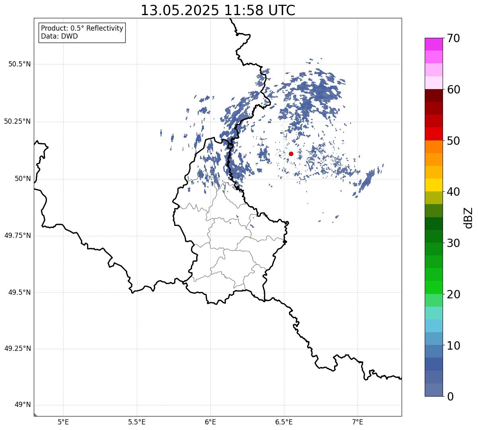This screenshot has width=478, height=430.
Task: Click the olive swatch just below 40 dBZ
Action: (x=433, y=198)
